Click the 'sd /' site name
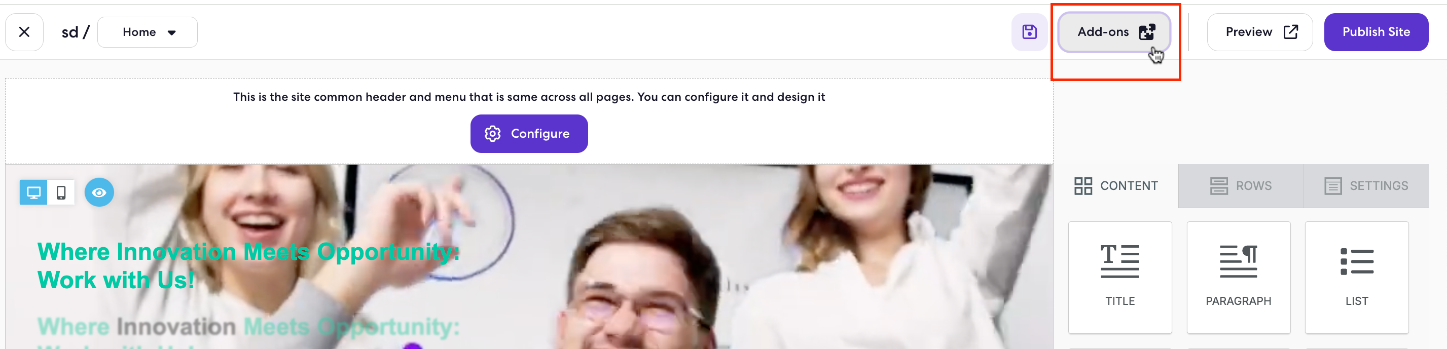 (75, 32)
